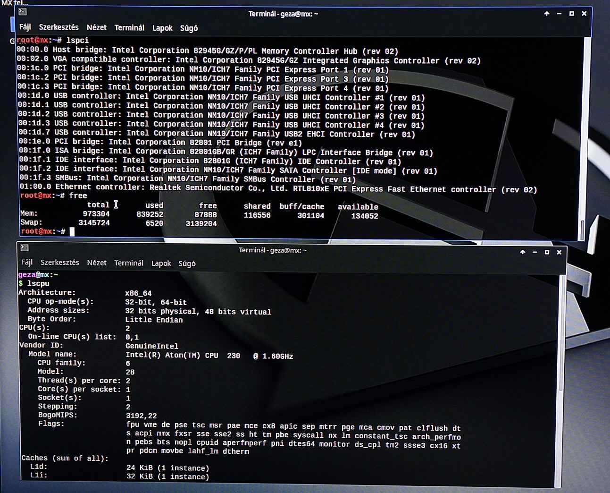Click the bottom terminal title bar text
610x493 pixels.
(x=273, y=250)
